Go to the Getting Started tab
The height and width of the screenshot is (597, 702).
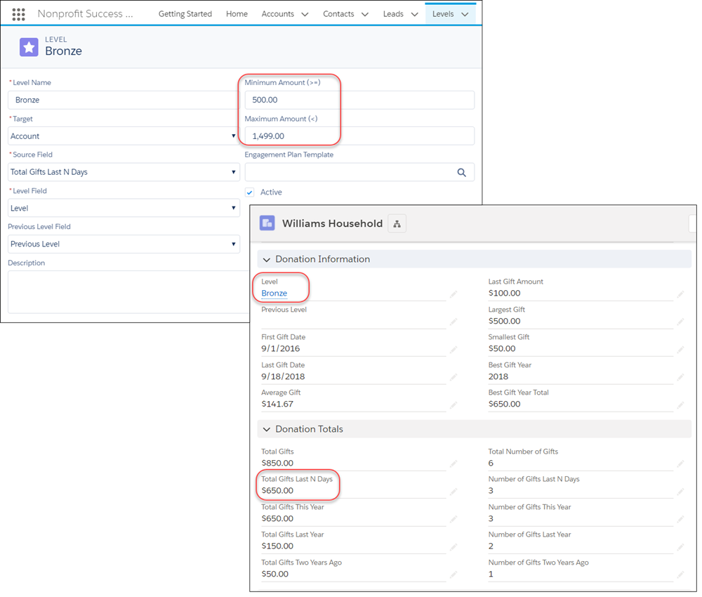185,14
